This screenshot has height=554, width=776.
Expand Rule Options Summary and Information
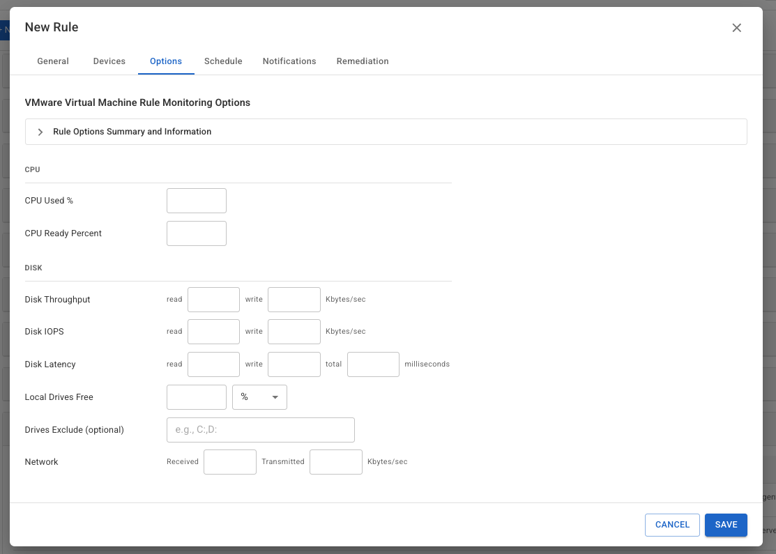(x=386, y=132)
